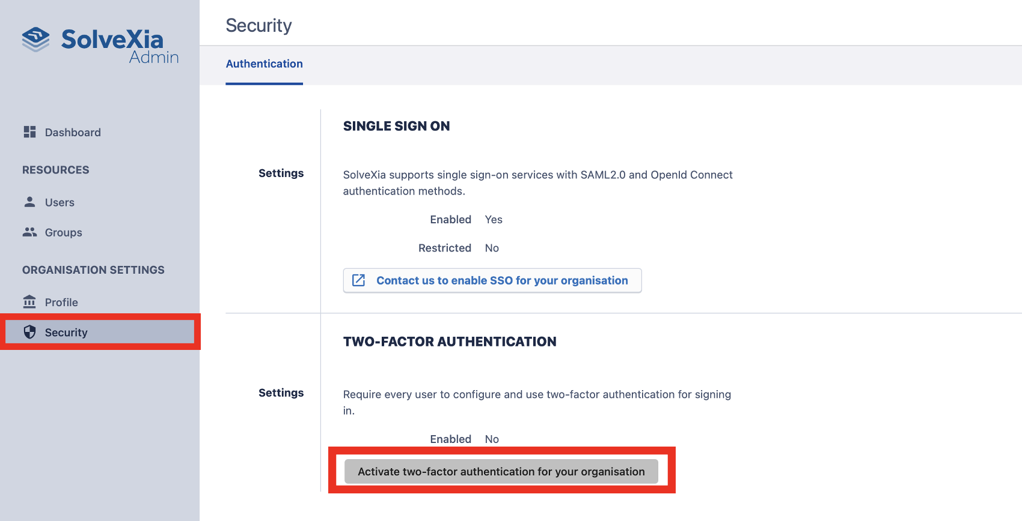Click the Profile bank building icon

point(29,301)
